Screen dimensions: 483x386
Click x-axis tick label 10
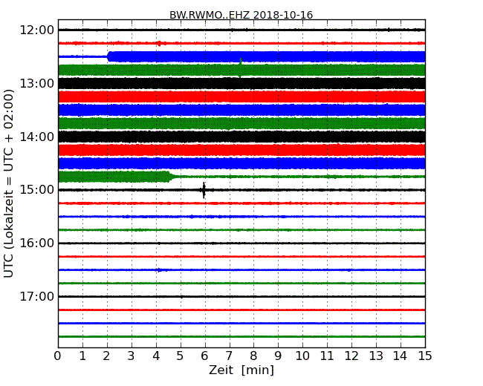tap(302, 356)
